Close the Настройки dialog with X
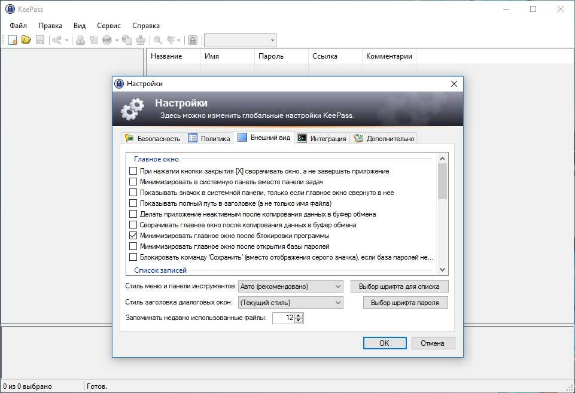 point(454,84)
